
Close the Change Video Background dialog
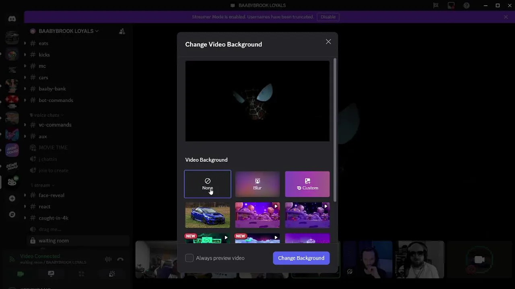point(328,42)
